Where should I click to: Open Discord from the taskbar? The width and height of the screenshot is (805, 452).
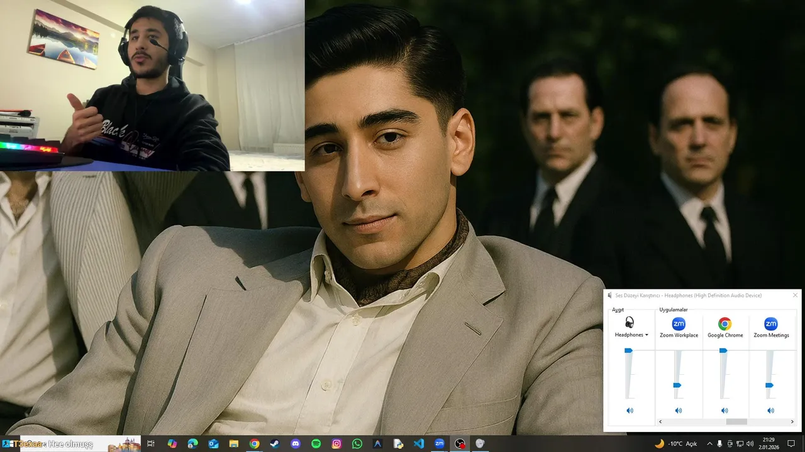coord(296,444)
